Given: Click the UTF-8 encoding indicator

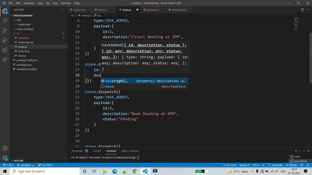Looking at the screenshot, I should (x=255, y=165).
